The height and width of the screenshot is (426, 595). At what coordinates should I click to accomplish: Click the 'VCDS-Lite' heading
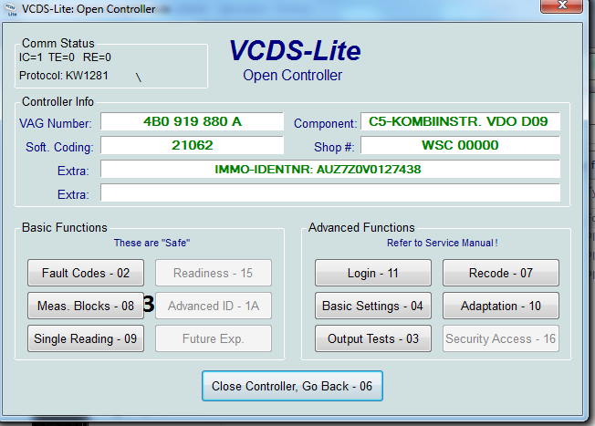pyautogui.click(x=295, y=50)
